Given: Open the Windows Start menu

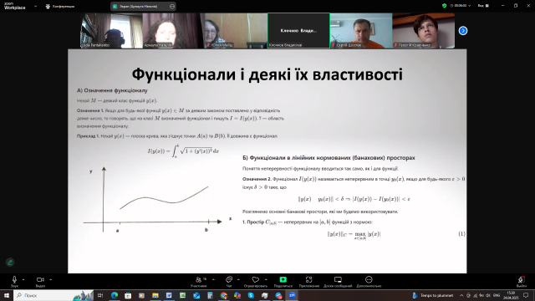Looking at the screenshot, I should pos(7,295).
